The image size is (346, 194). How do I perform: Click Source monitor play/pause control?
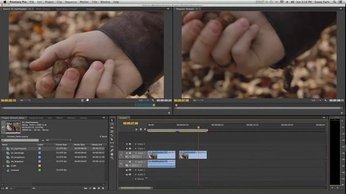click(x=82, y=100)
